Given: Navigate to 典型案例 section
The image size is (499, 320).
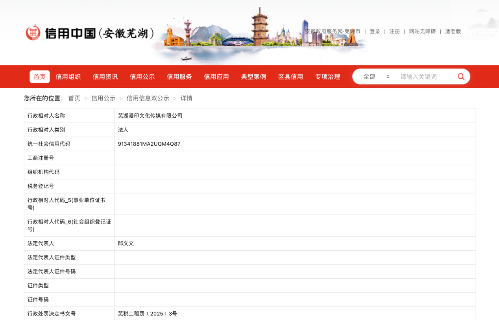Looking at the screenshot, I should (x=253, y=77).
